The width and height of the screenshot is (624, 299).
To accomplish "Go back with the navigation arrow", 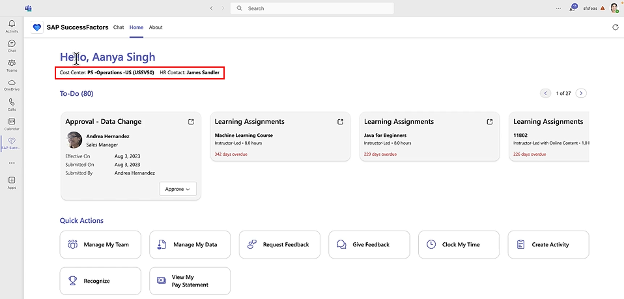I will click(211, 8).
